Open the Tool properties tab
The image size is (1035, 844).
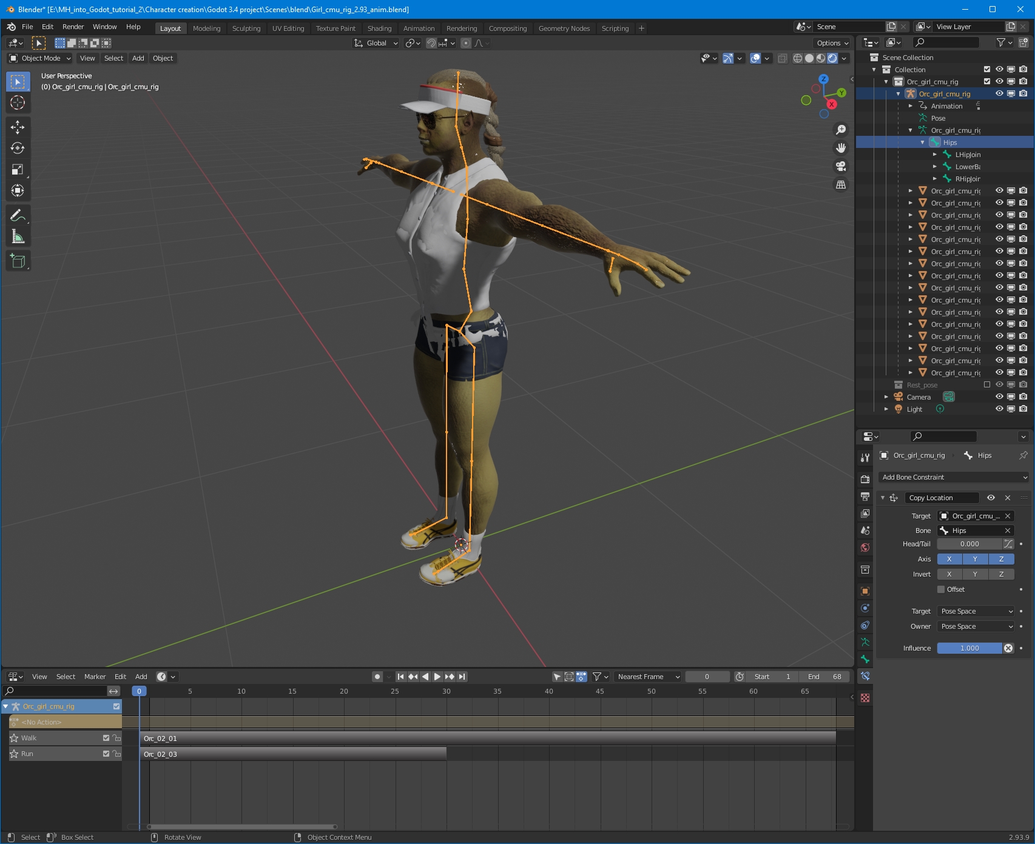865,458
